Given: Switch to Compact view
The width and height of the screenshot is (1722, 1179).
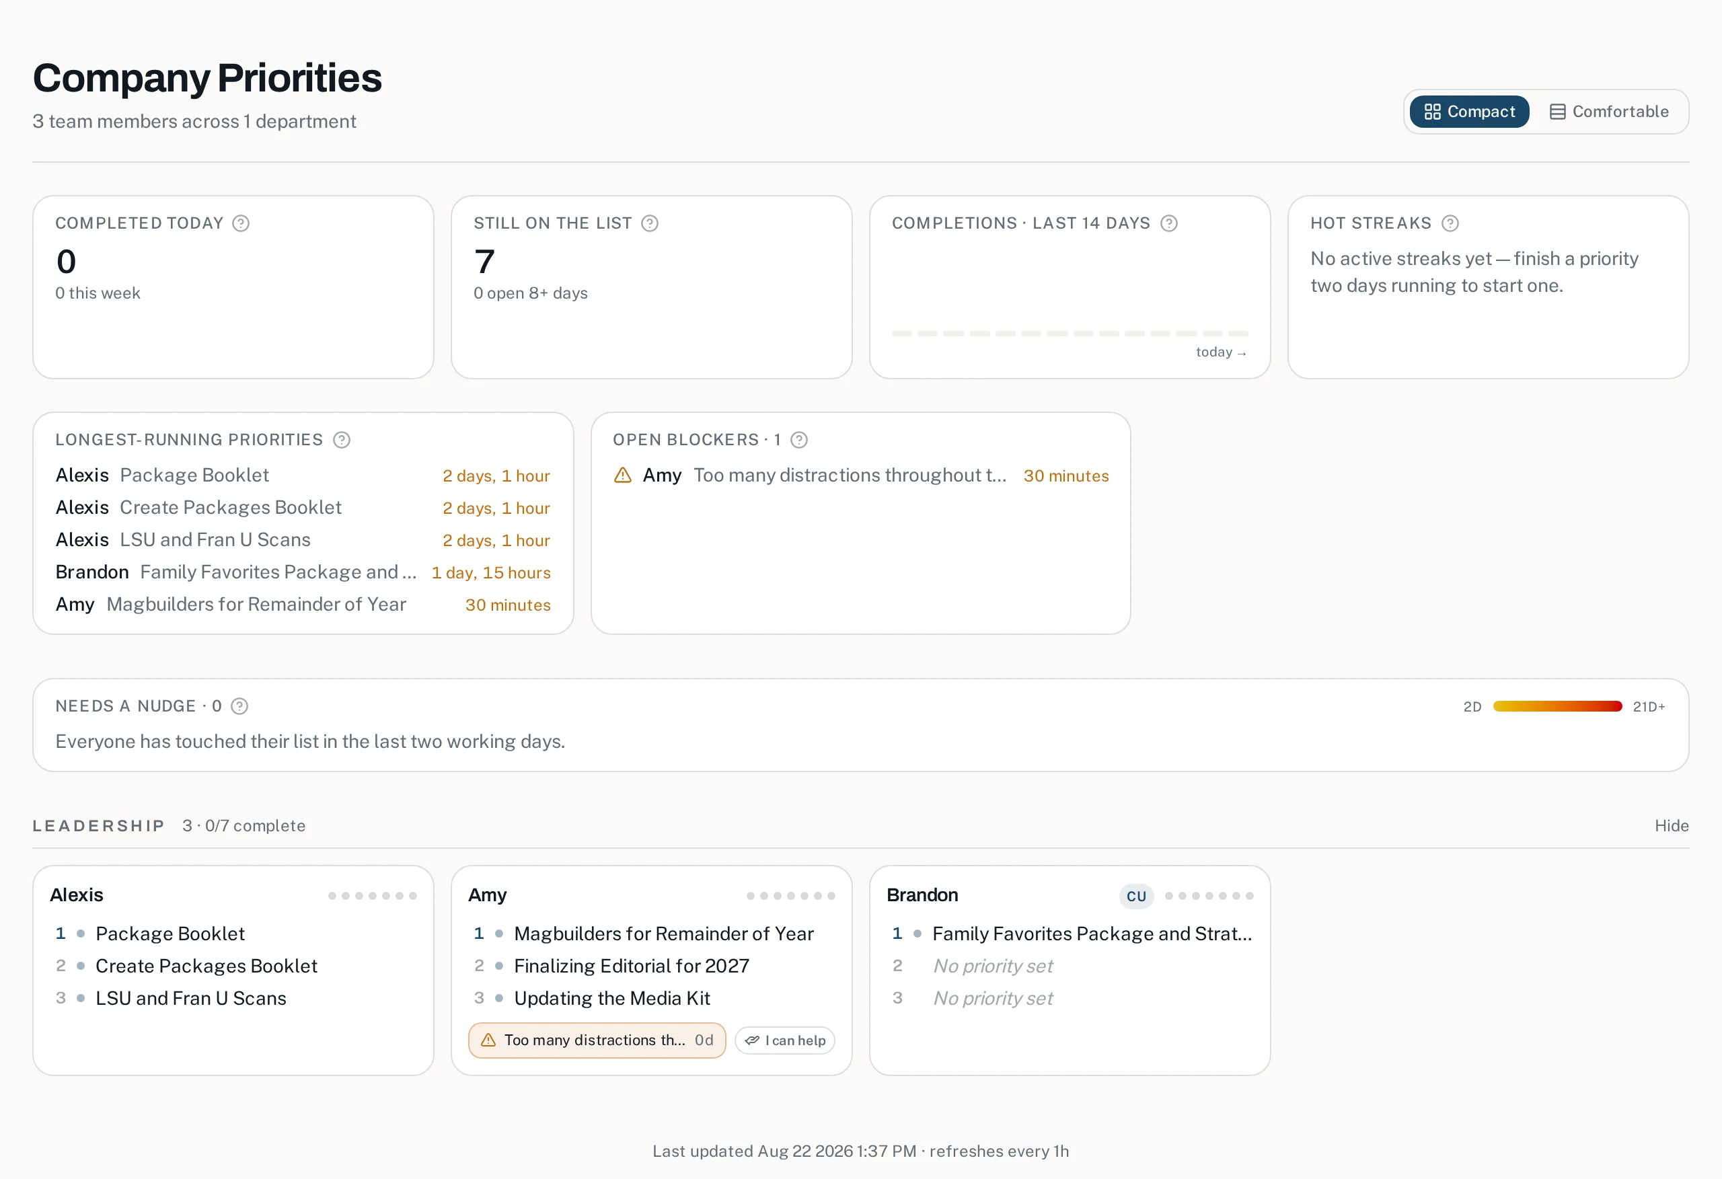Looking at the screenshot, I should pos(1469,112).
